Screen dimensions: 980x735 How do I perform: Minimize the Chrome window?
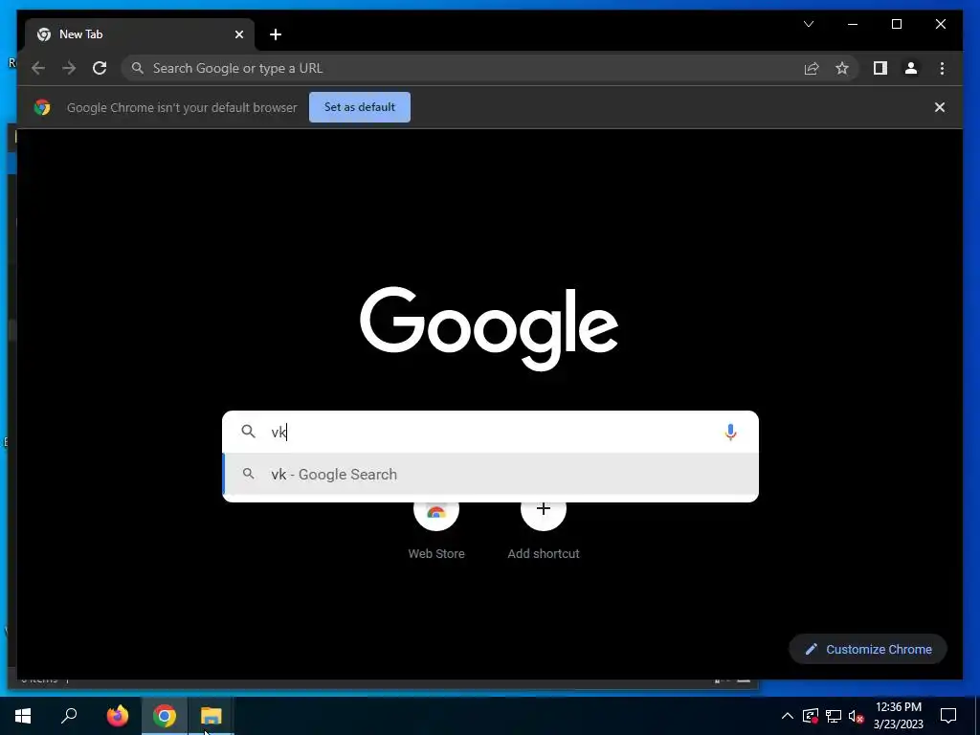coord(853,24)
